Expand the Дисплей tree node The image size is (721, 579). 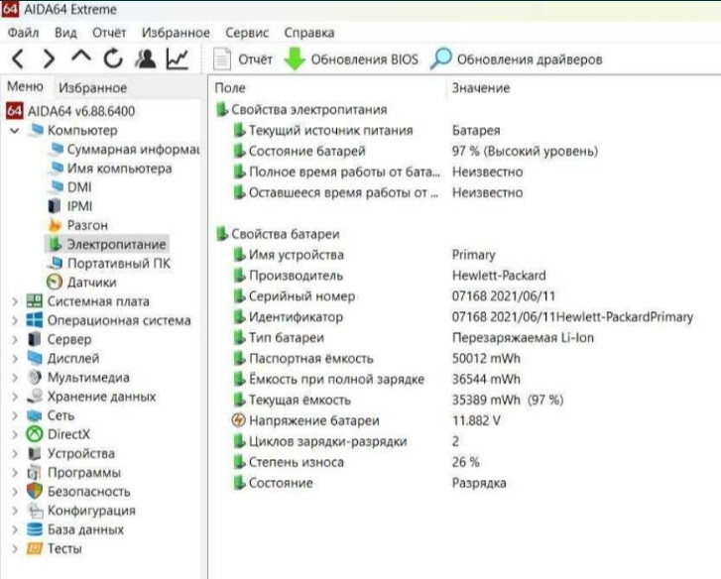(15, 358)
